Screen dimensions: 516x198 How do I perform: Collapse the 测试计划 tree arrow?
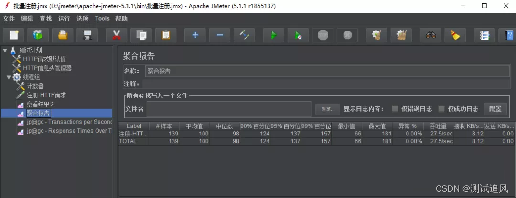click(5, 50)
